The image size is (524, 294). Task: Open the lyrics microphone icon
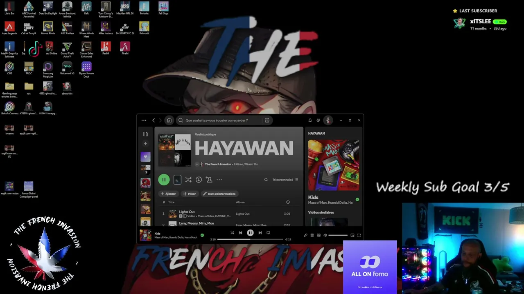(305, 235)
